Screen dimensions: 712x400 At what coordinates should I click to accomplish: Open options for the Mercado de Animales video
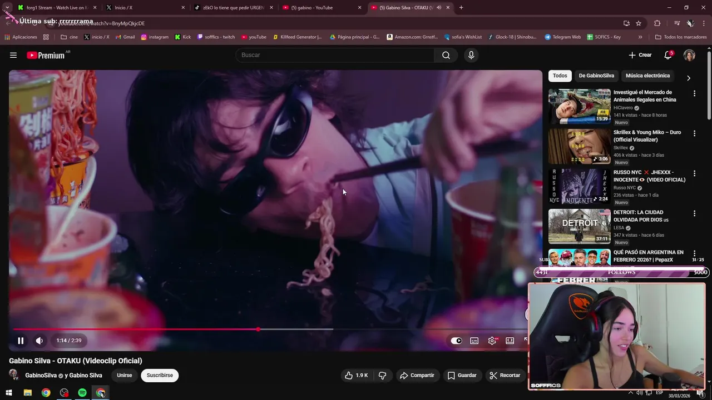click(x=694, y=93)
